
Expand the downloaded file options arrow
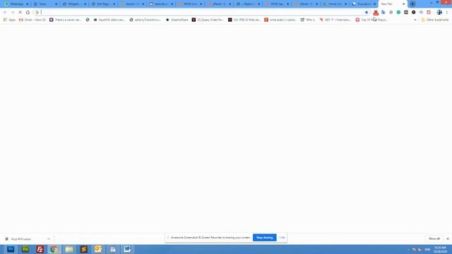(x=49, y=239)
